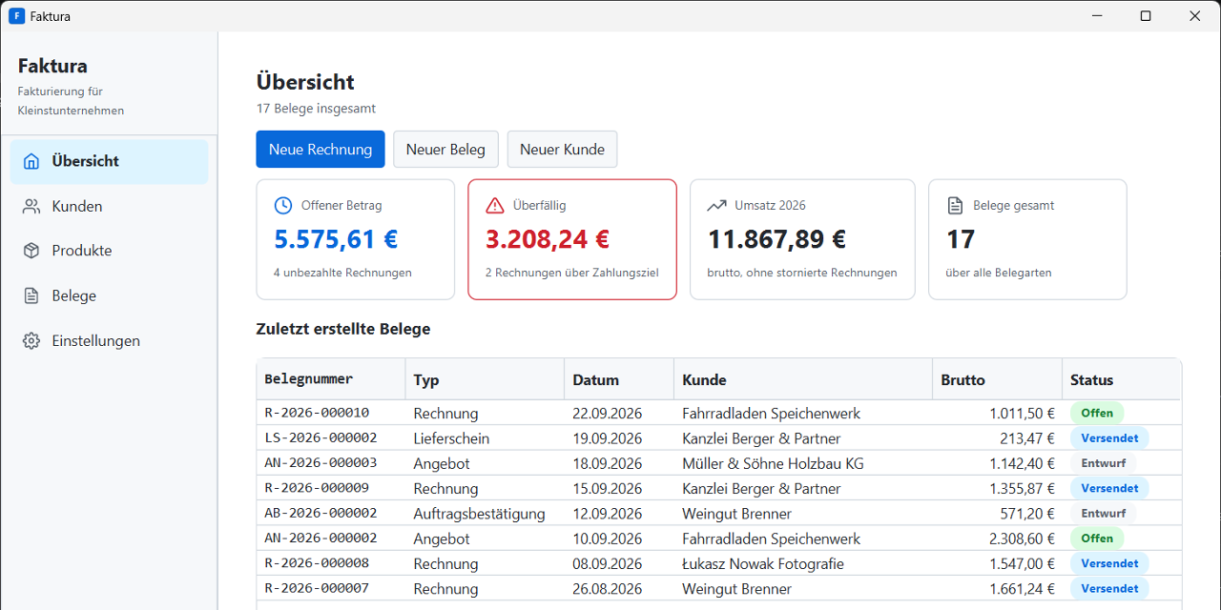The height and width of the screenshot is (610, 1221).
Task: Click customer Łukasz Nowak Fotografie
Action: click(x=763, y=563)
